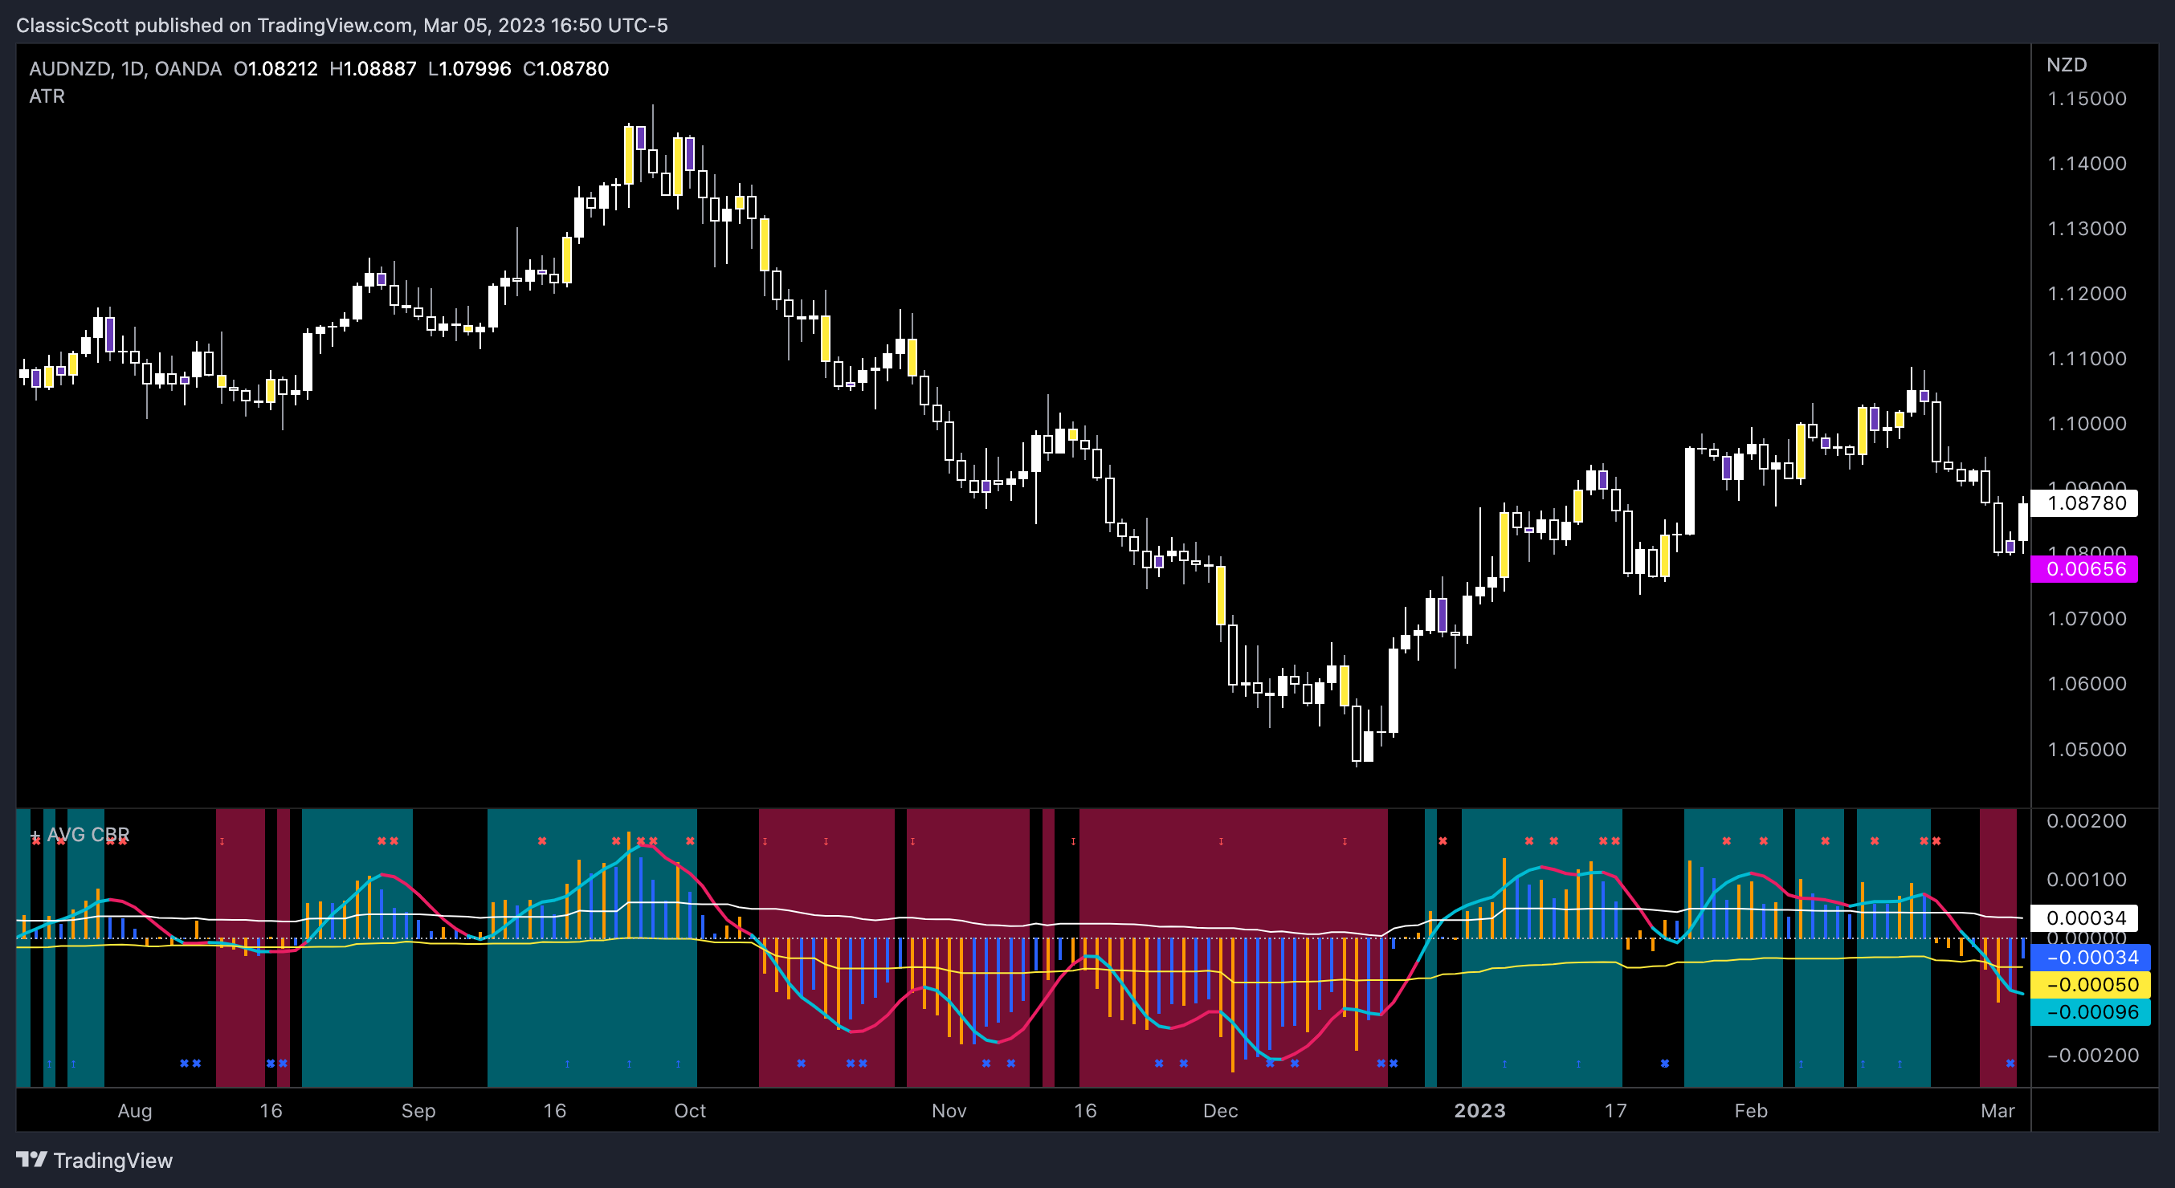2175x1188 pixels.
Task: Click the low value L1.07996
Action: 469,68
